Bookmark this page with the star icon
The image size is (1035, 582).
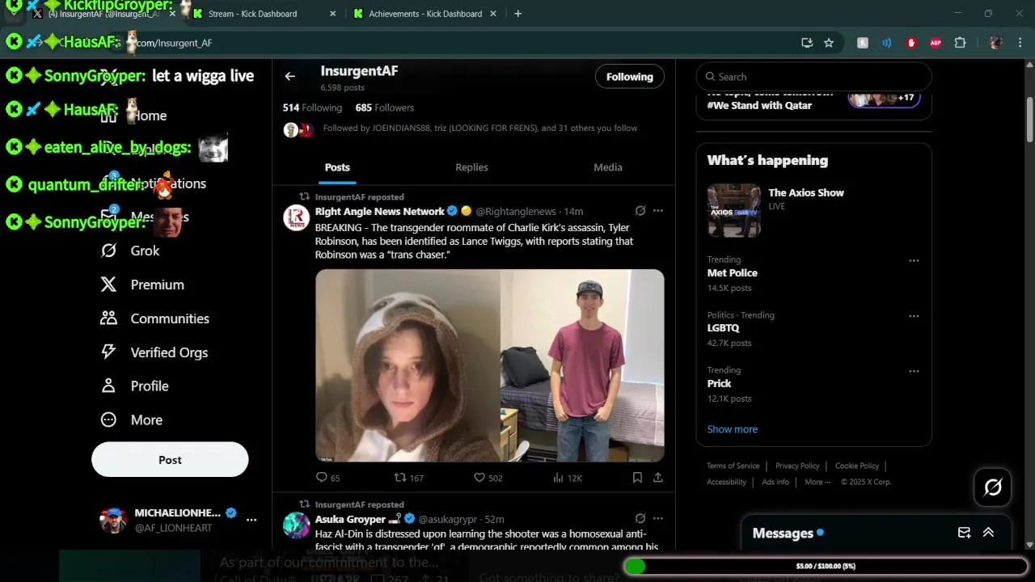pyautogui.click(x=829, y=43)
